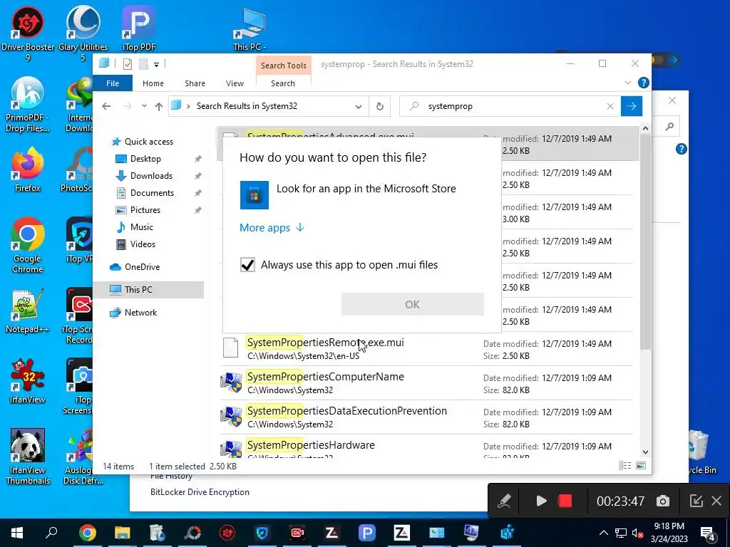Select Pictures in navigation pane
Image resolution: width=730 pixels, height=547 pixels.
click(145, 210)
